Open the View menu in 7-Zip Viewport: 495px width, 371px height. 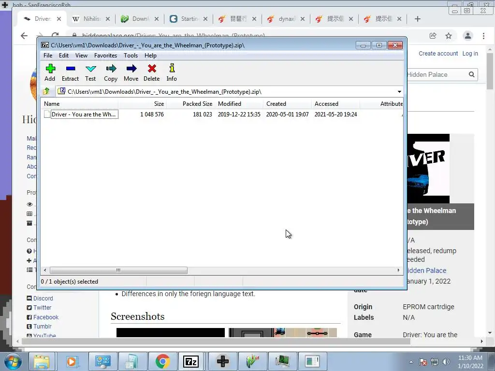coord(81,56)
